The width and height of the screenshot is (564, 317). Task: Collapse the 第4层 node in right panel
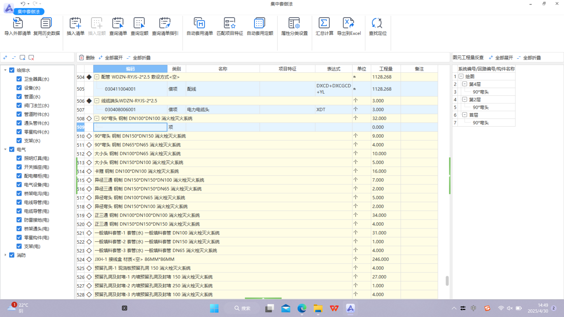(465, 84)
